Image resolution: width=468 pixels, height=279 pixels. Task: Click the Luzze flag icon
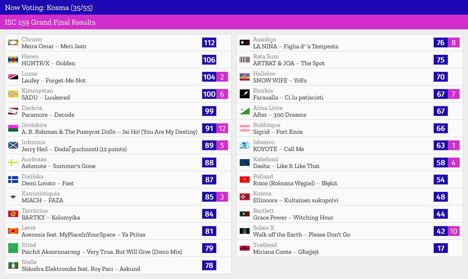pos(13,77)
